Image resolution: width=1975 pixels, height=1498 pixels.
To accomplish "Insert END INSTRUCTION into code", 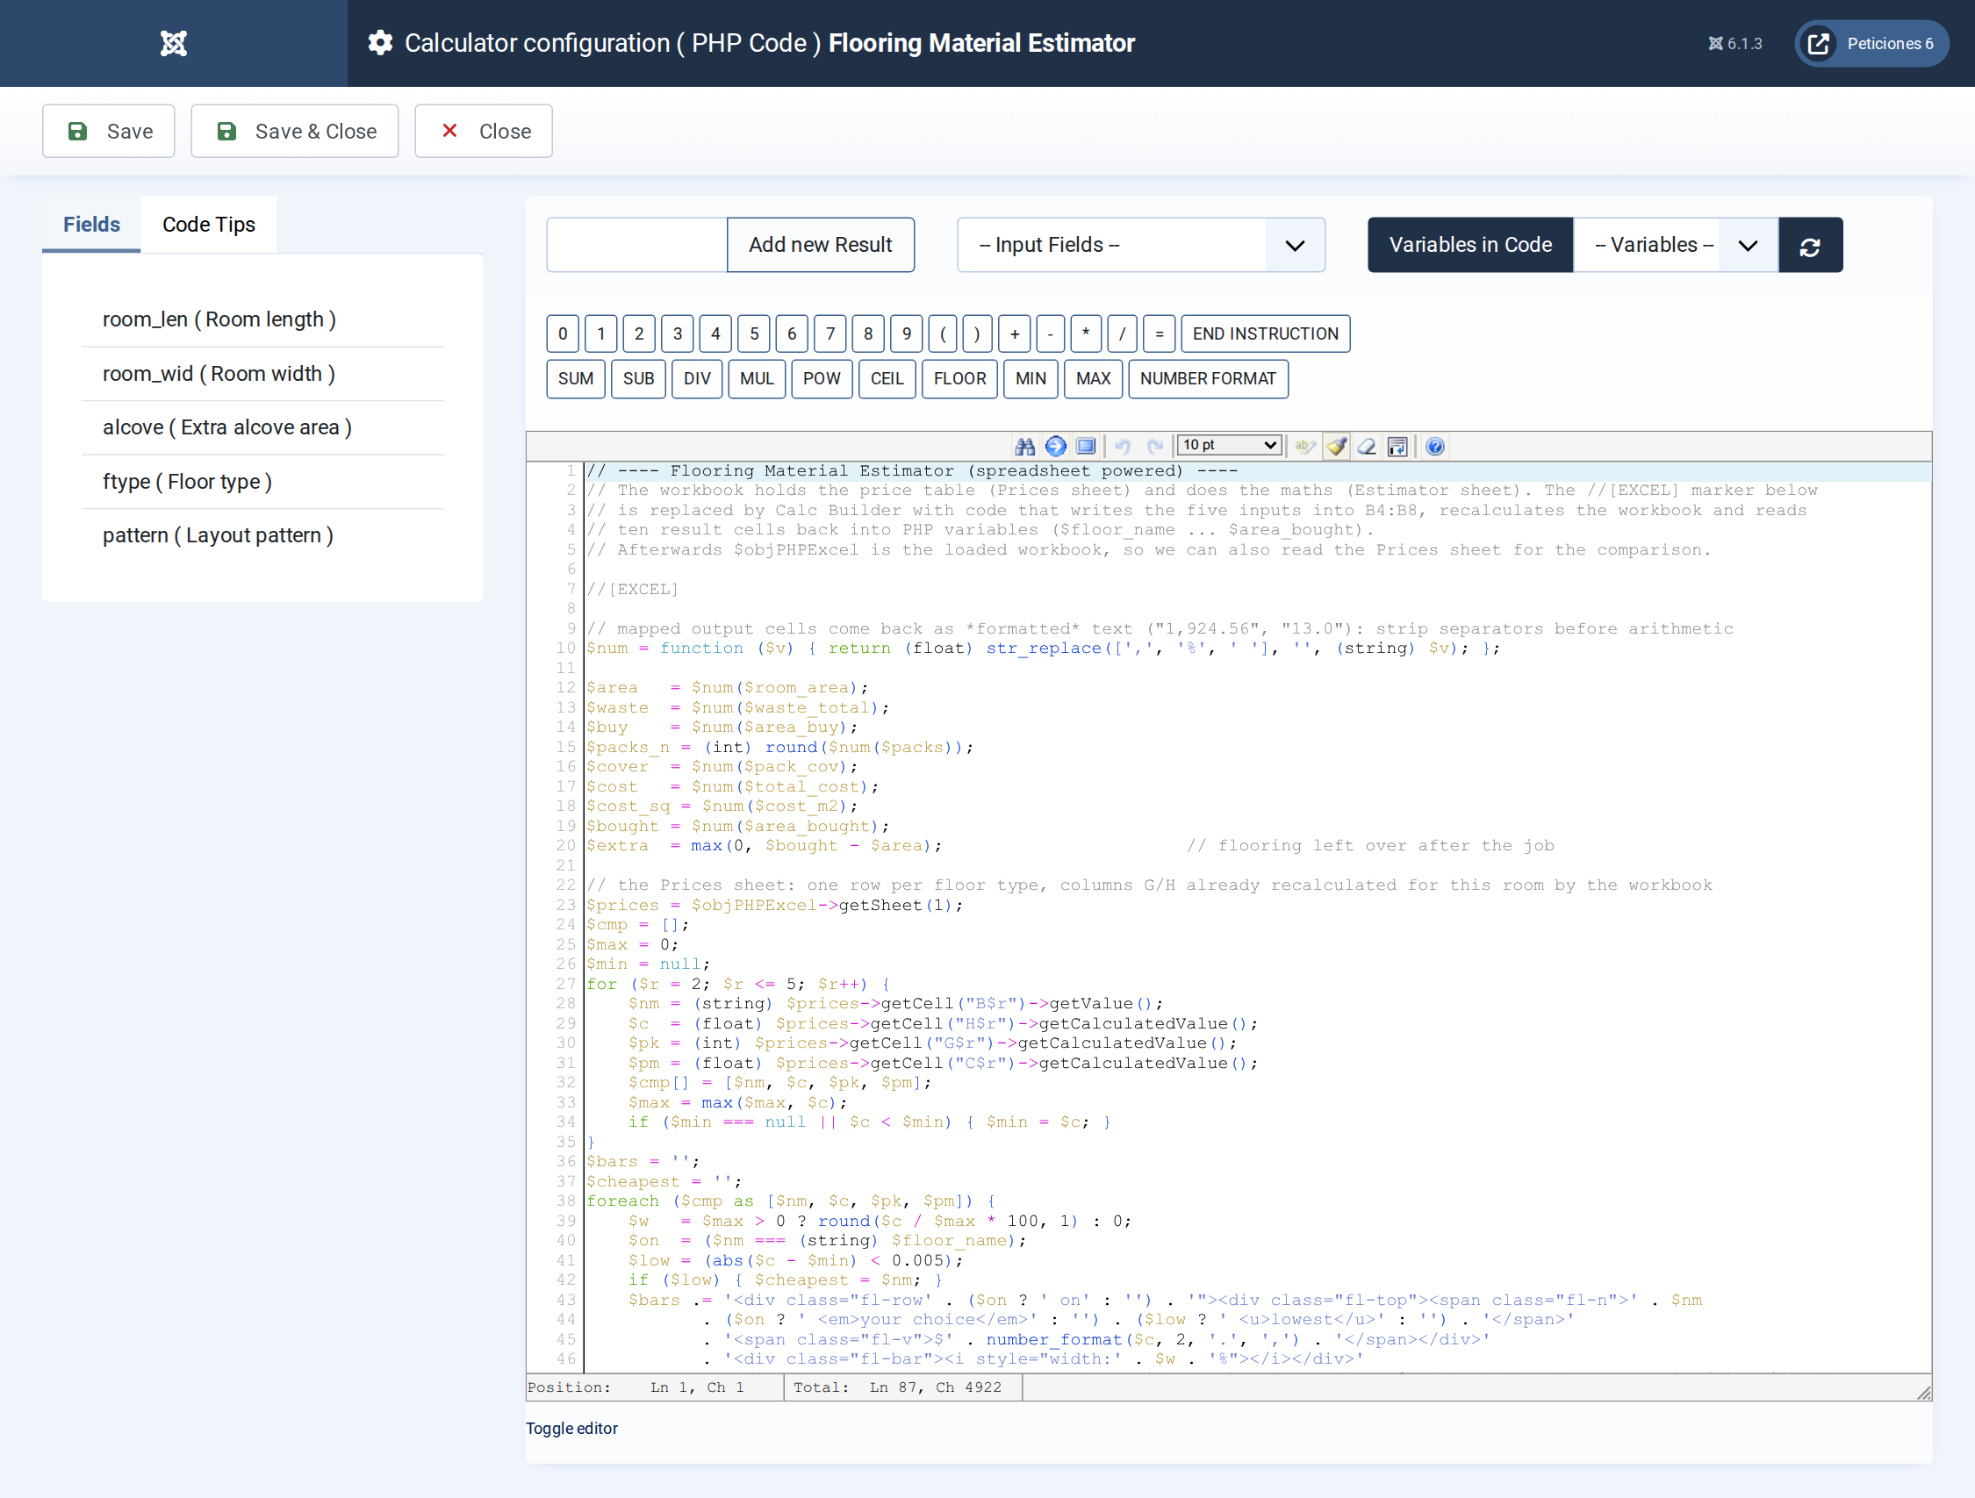I will tap(1265, 333).
